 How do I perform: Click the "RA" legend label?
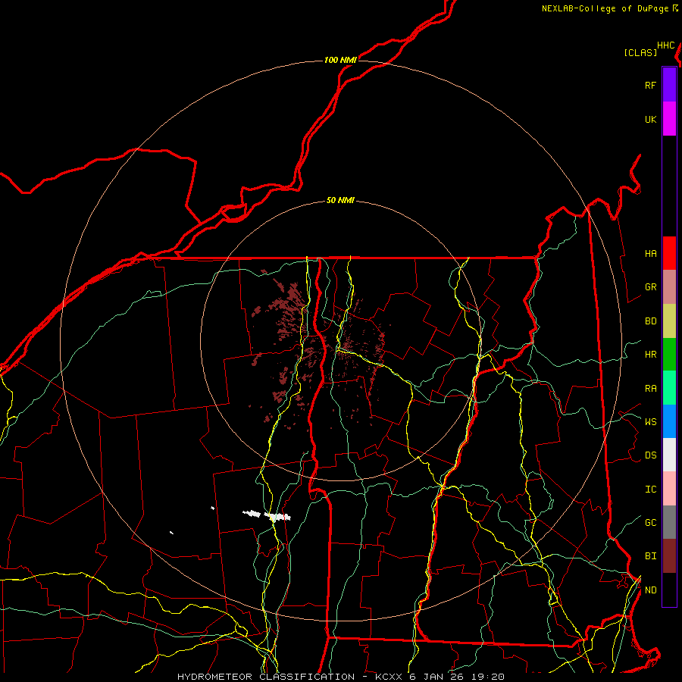[x=650, y=389]
